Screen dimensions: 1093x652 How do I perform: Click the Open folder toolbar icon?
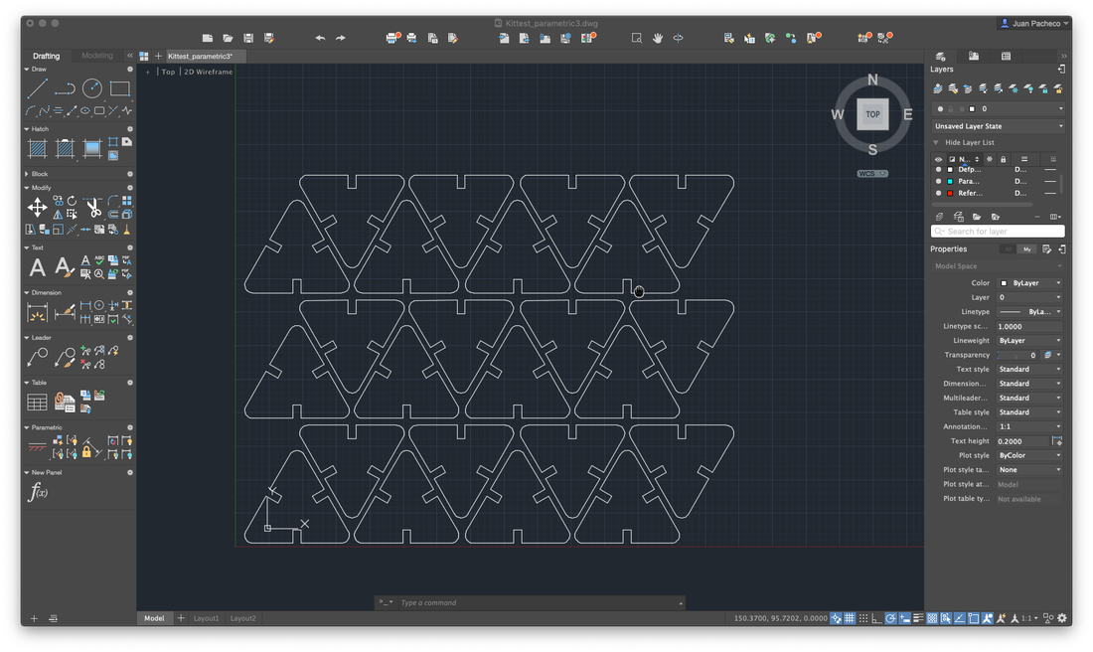(228, 38)
